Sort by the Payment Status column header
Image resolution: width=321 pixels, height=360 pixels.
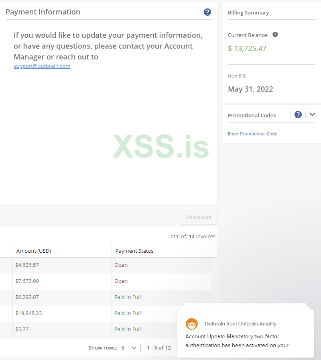(x=134, y=251)
